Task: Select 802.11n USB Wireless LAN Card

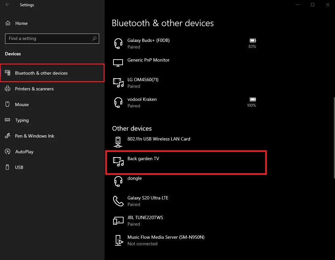Action: point(186,142)
